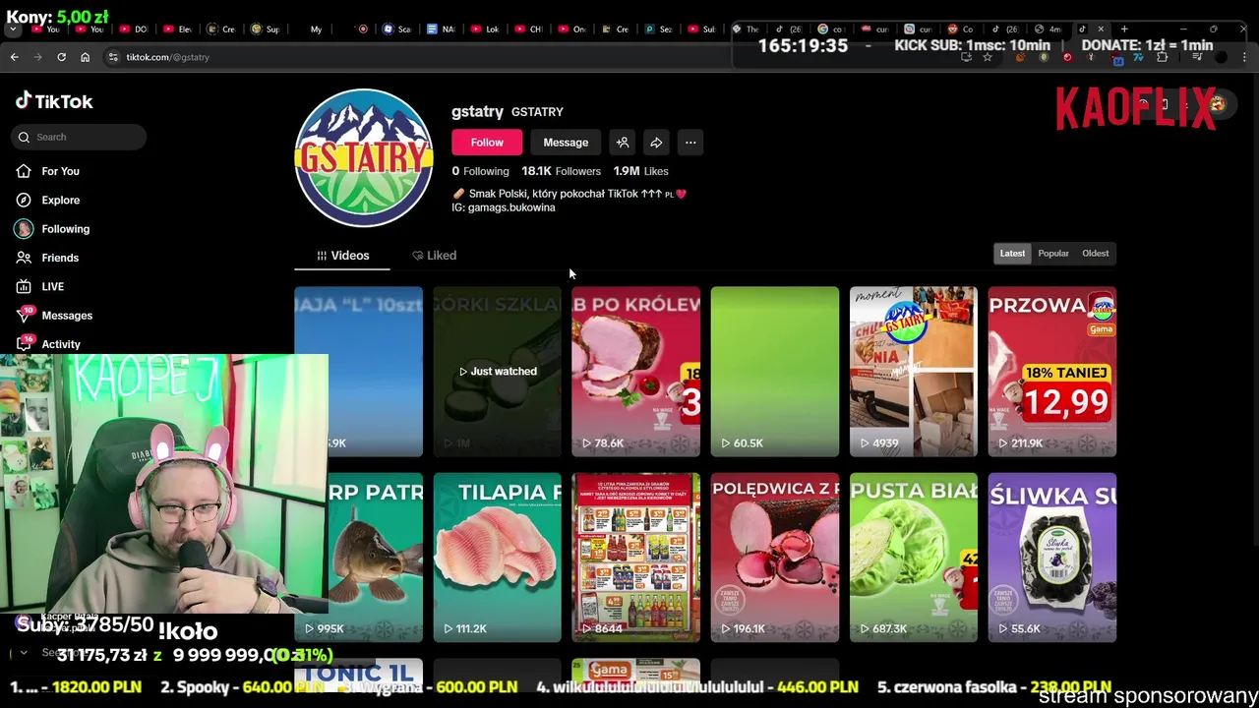Click the browser back arrow
Image resolution: width=1259 pixels, height=708 pixels.
tap(14, 57)
